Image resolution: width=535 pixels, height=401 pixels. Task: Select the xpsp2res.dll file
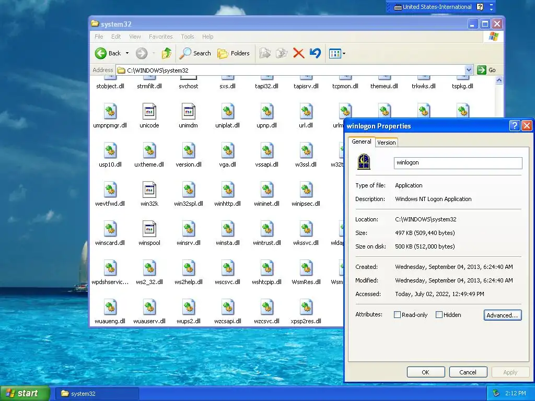point(306,312)
